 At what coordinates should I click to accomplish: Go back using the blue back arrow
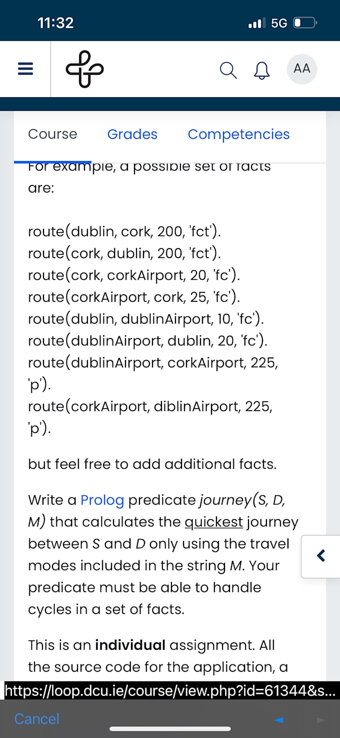(279, 719)
